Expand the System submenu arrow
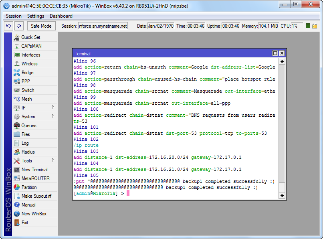This screenshot has height=239, width=323. click(x=53, y=116)
